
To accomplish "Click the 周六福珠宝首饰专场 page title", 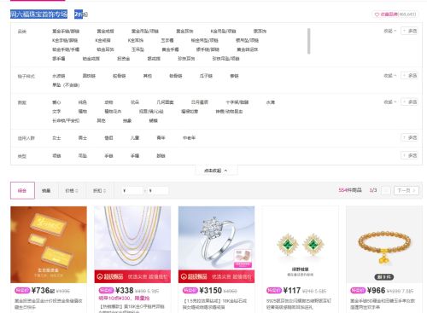I will (x=38, y=14).
